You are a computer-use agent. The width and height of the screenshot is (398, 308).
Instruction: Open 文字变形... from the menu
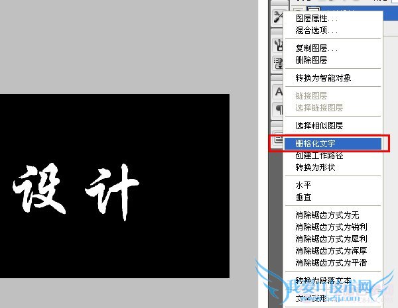[x=333, y=298]
